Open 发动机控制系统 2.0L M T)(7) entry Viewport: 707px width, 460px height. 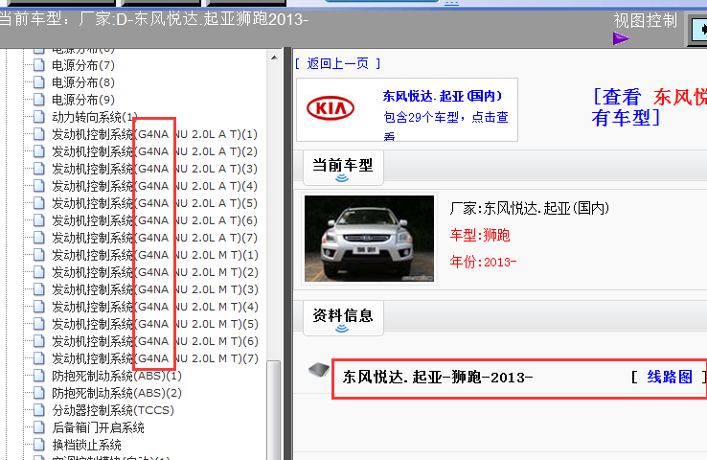click(154, 358)
